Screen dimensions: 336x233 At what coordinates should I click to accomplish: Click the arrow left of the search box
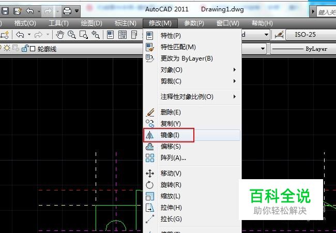(x=313, y=11)
